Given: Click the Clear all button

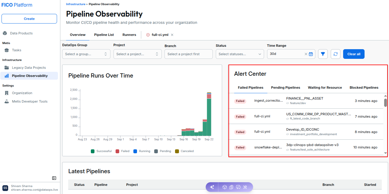Looking at the screenshot, I should pos(354,54).
